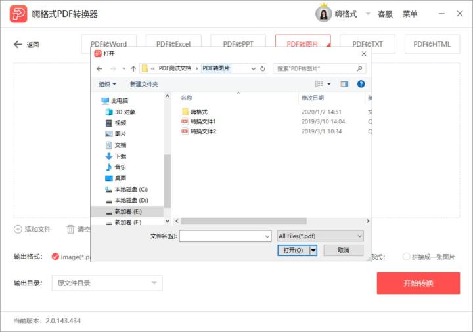Select 新加卷 (F:) drive
Image resolution: width=473 pixels, height=332 pixels.
127,222
